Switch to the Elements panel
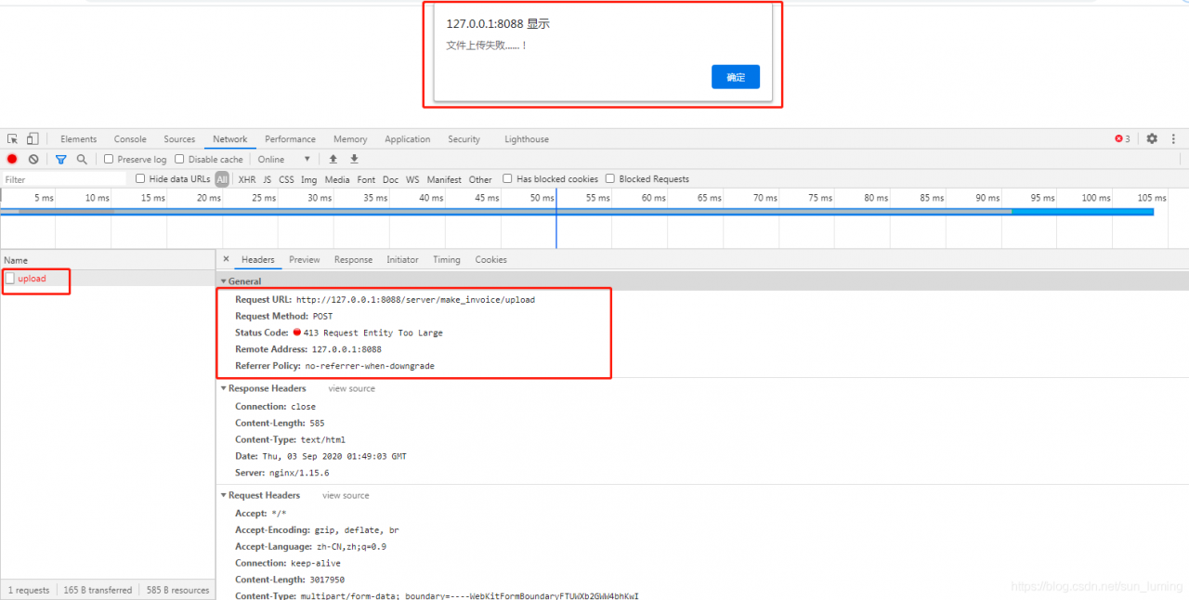1189x600 pixels. [79, 139]
